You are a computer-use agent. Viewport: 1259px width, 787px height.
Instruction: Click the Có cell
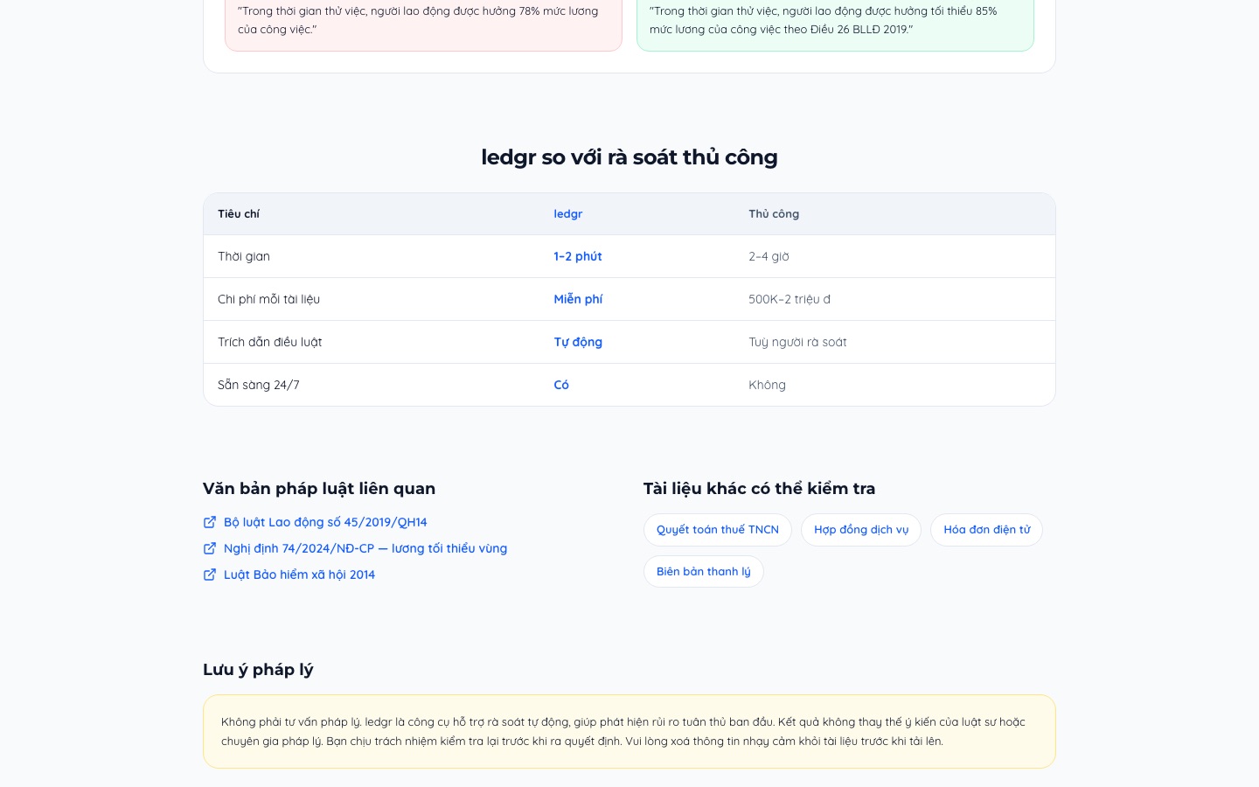point(561,385)
